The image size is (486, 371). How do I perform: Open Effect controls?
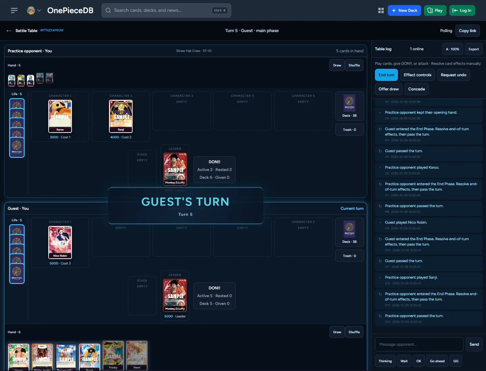tap(417, 75)
